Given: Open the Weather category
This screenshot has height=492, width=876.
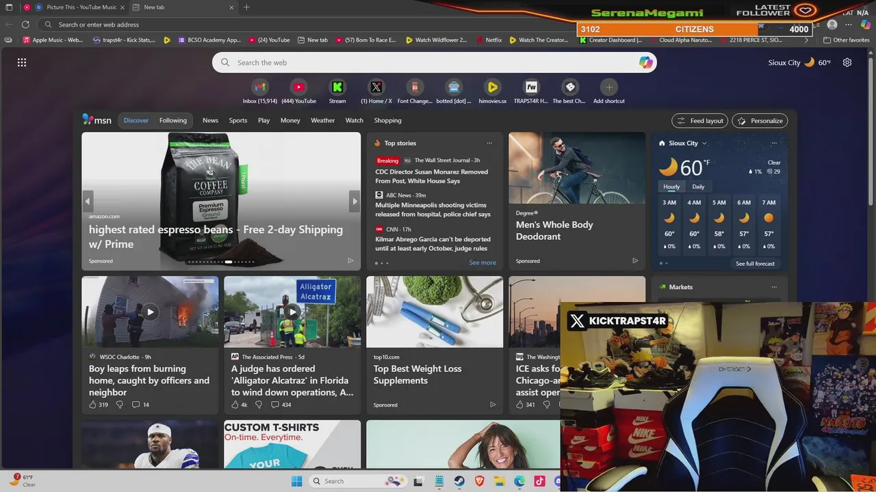Looking at the screenshot, I should click(323, 120).
